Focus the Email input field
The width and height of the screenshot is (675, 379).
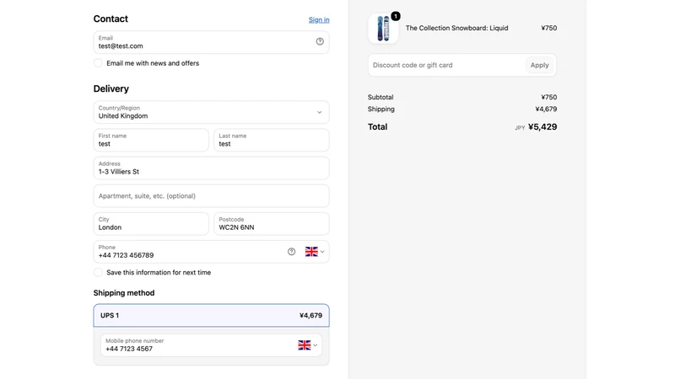point(212,42)
